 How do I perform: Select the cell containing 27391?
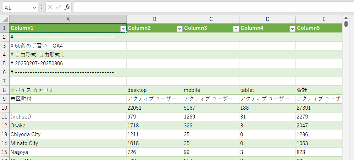pos(318,108)
